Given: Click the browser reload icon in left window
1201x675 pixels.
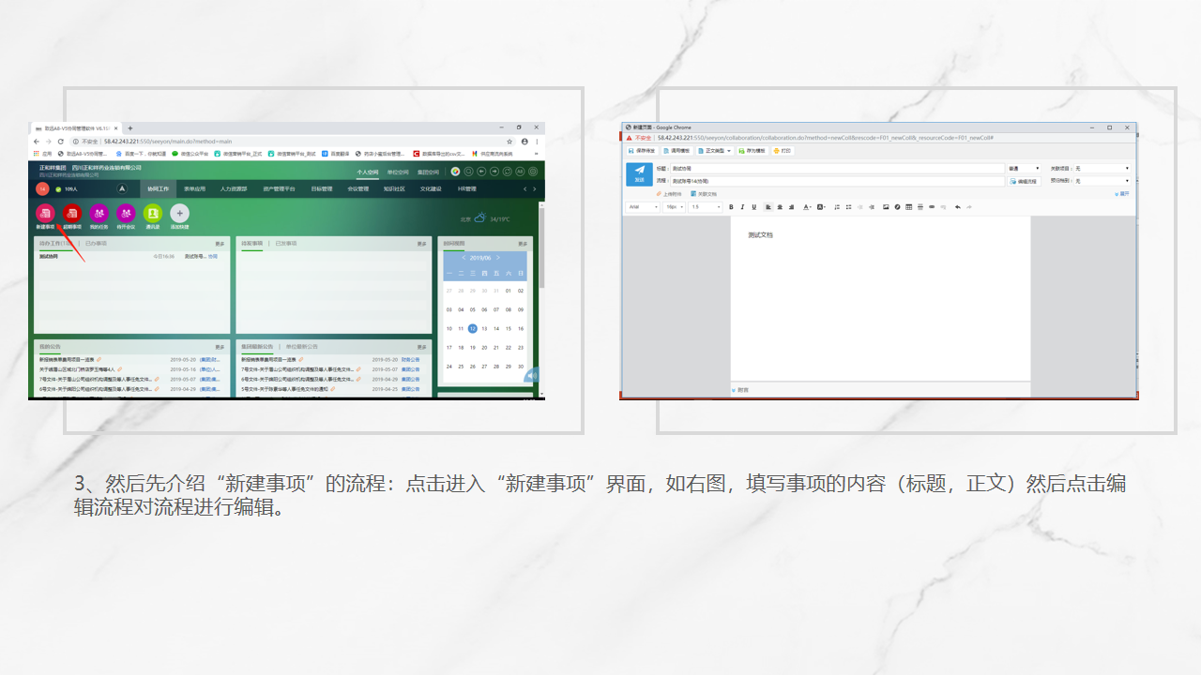Looking at the screenshot, I should coord(60,141).
